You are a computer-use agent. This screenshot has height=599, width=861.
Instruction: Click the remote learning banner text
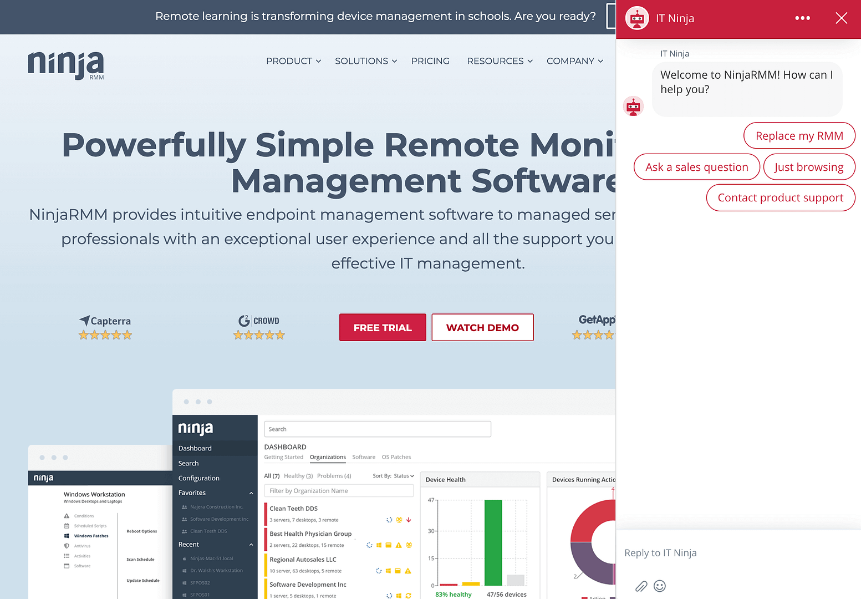pyautogui.click(x=375, y=16)
